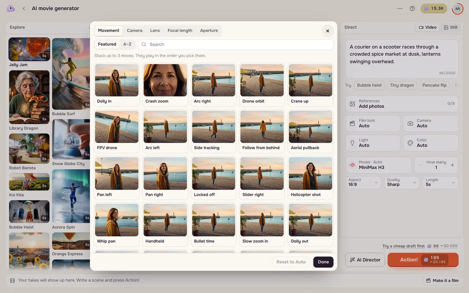Open the Camera Auto setting
Screen dimensions: 469x293
(x=431, y=123)
